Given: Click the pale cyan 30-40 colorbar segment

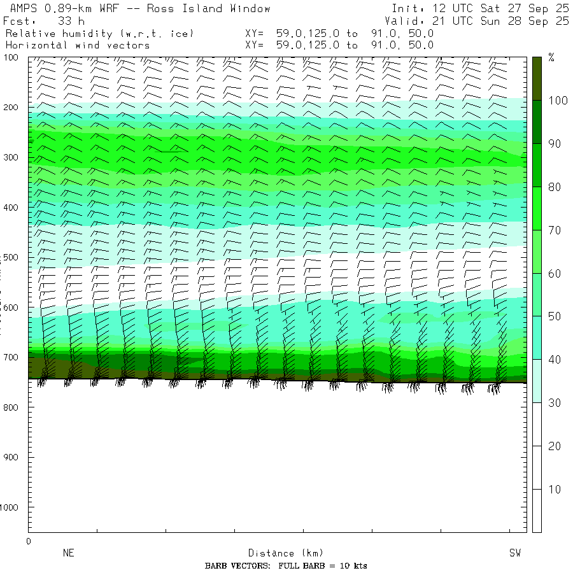Looking at the screenshot, I should 537,381.
